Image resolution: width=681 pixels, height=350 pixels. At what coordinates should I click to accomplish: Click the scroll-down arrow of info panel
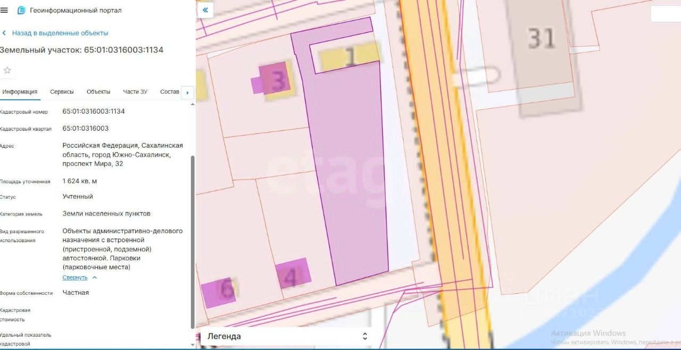point(193,344)
